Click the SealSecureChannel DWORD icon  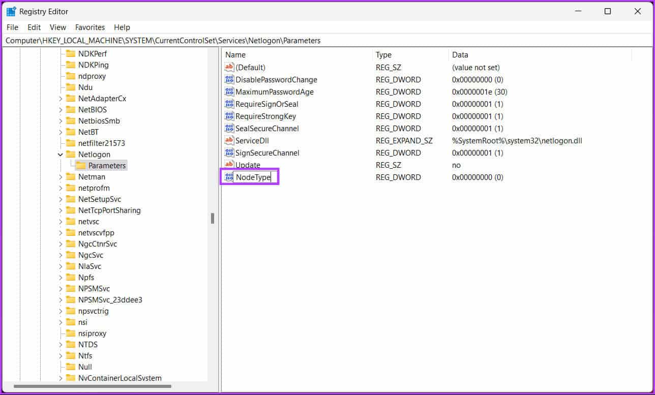[x=229, y=128]
